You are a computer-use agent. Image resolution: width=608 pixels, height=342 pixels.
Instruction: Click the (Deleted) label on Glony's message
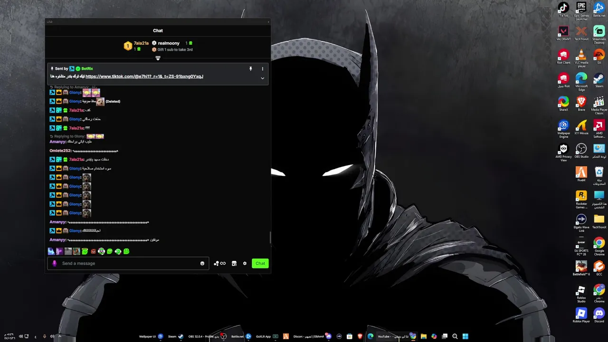point(113,101)
